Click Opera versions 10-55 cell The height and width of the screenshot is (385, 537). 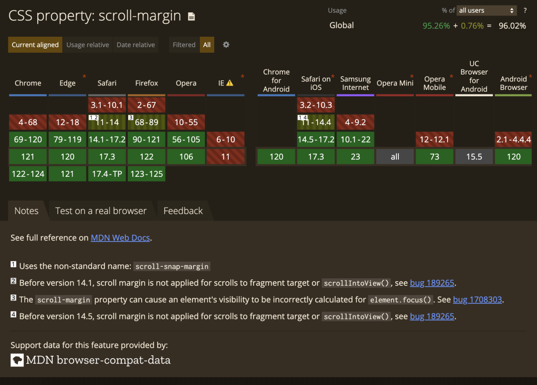pyautogui.click(x=186, y=122)
